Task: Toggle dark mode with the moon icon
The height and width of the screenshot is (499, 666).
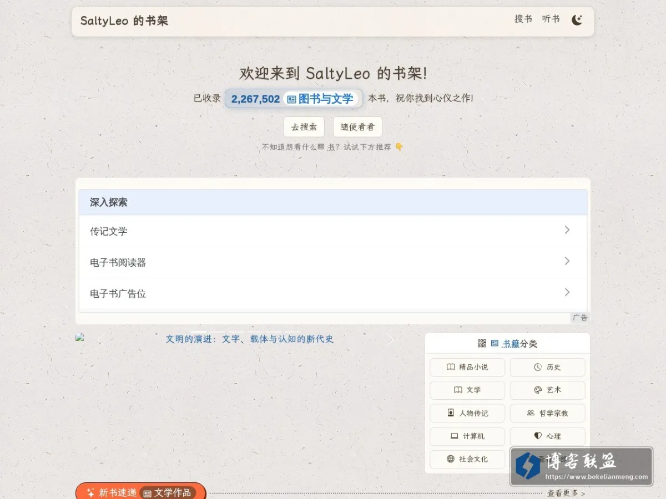Action: pos(577,21)
